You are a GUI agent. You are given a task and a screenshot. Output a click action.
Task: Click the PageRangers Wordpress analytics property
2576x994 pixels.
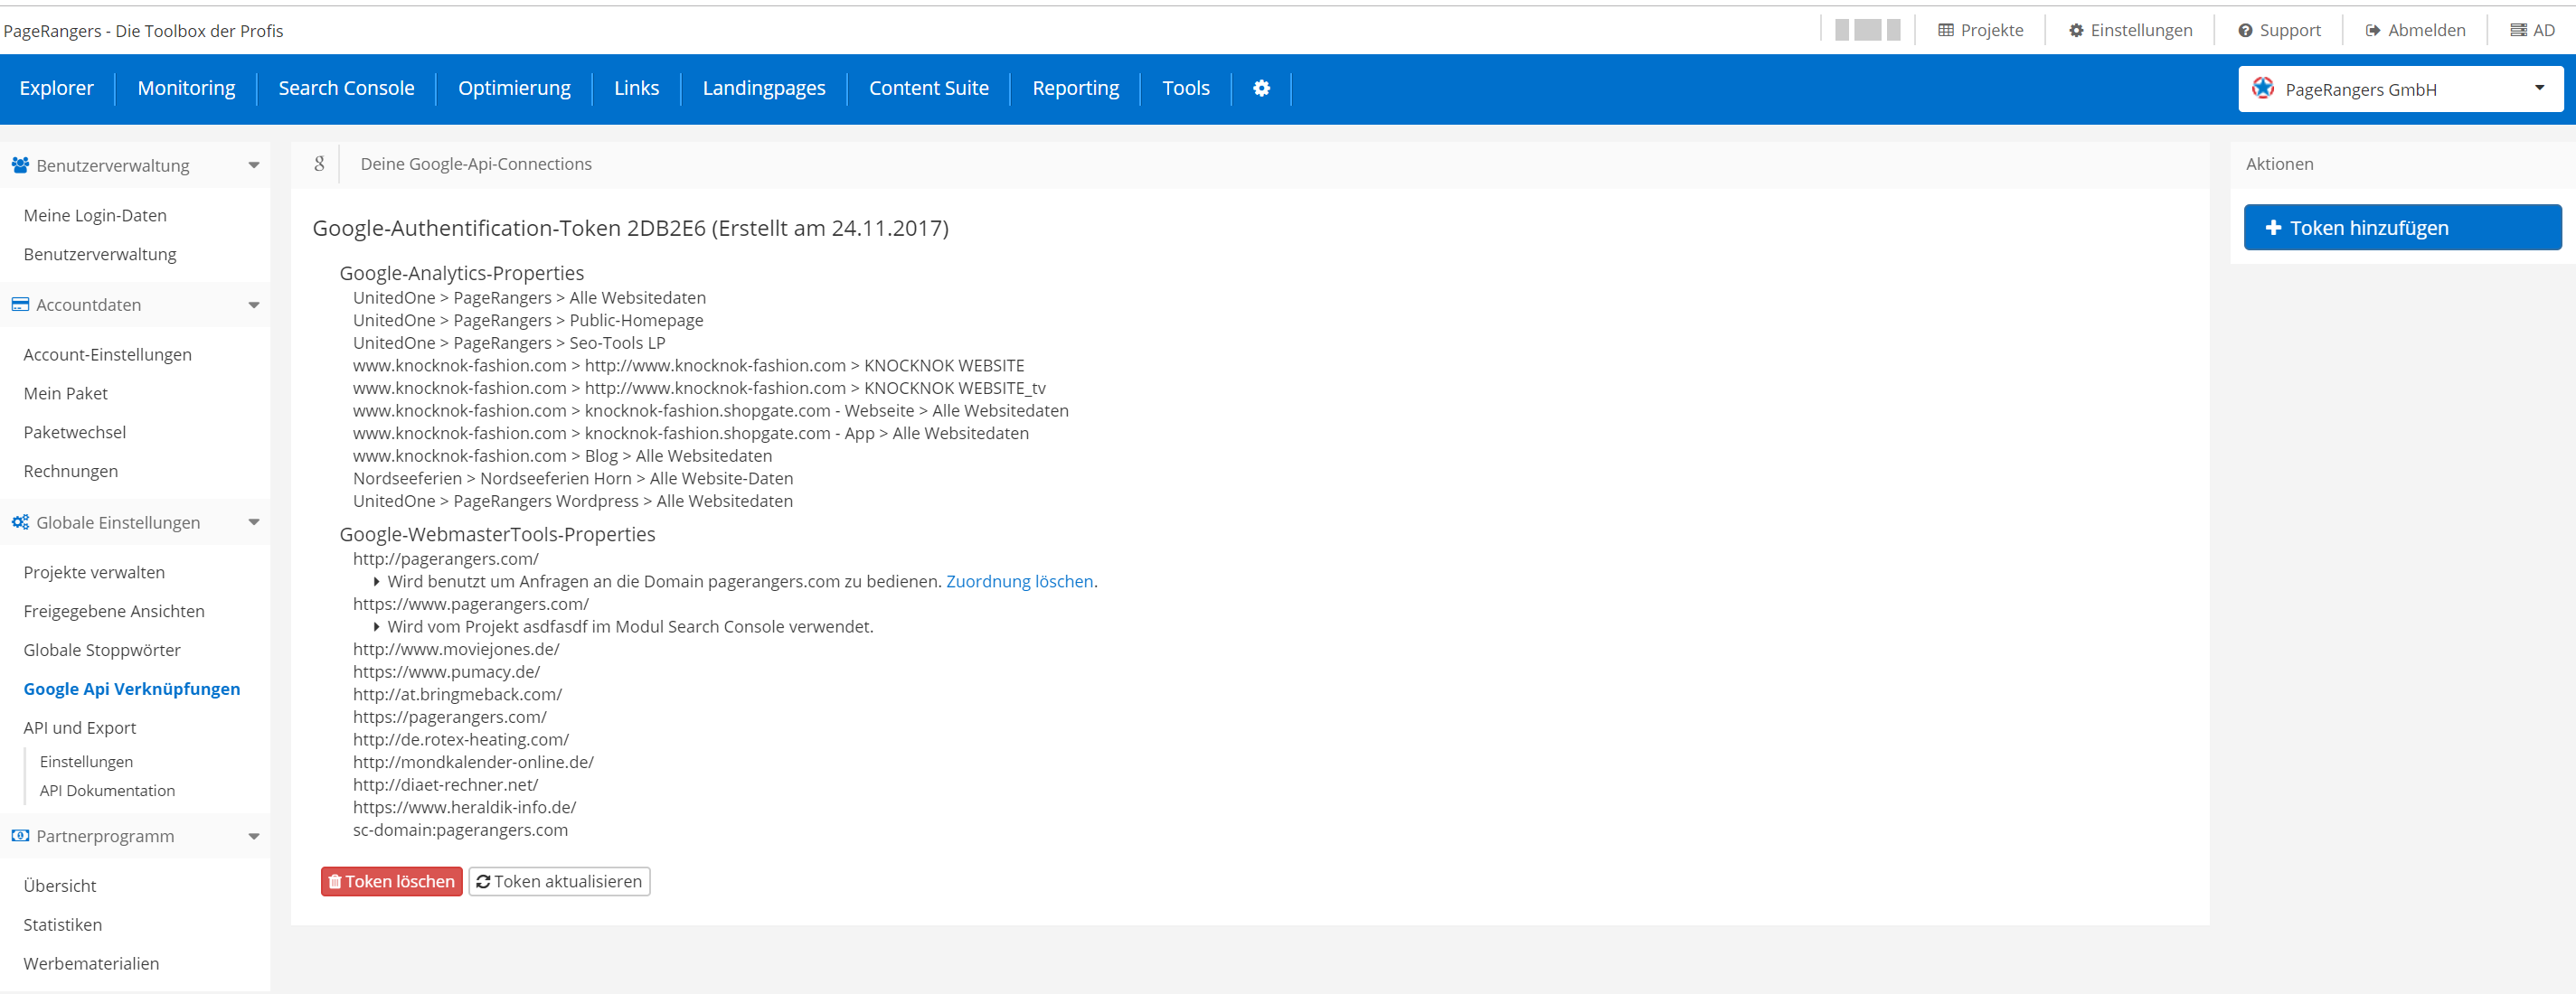point(573,502)
